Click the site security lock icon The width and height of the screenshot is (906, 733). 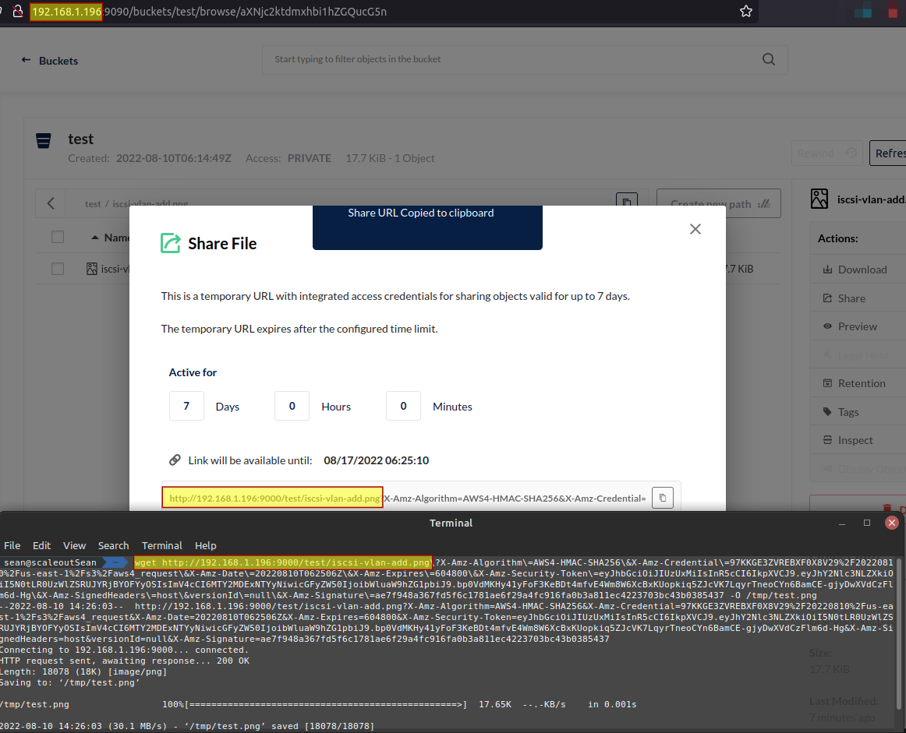[x=18, y=12]
